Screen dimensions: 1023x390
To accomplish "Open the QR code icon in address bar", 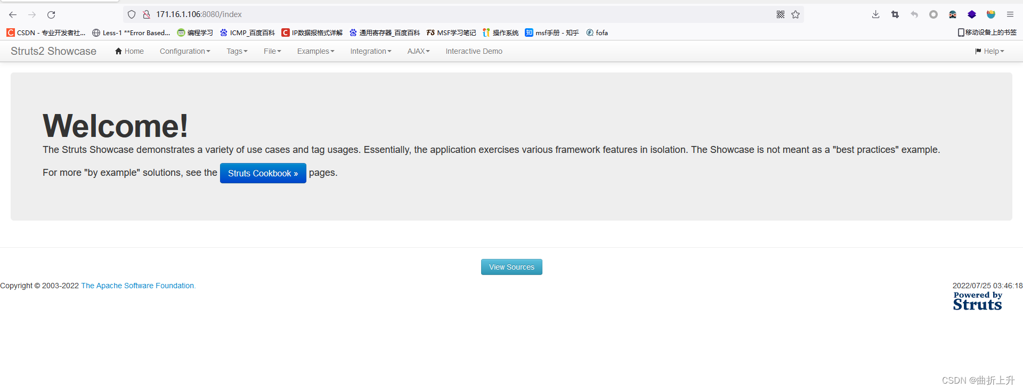I will point(781,14).
